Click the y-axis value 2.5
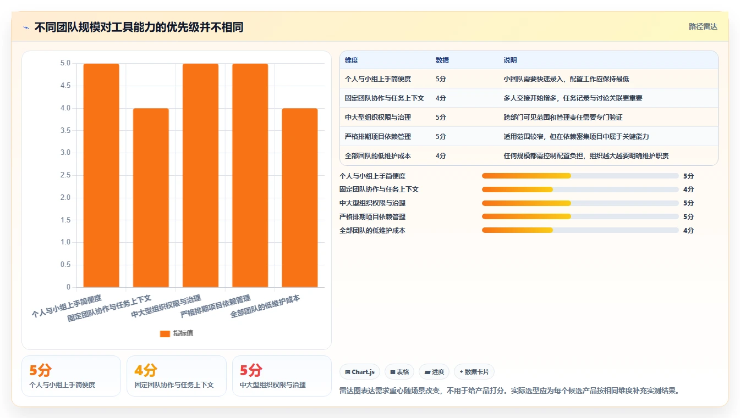Screen dimensions: 740x418 65,175
